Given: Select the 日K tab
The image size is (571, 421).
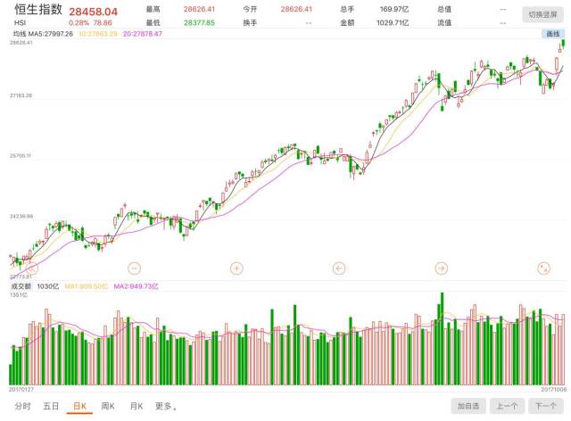Looking at the screenshot, I should pyautogui.click(x=79, y=406).
